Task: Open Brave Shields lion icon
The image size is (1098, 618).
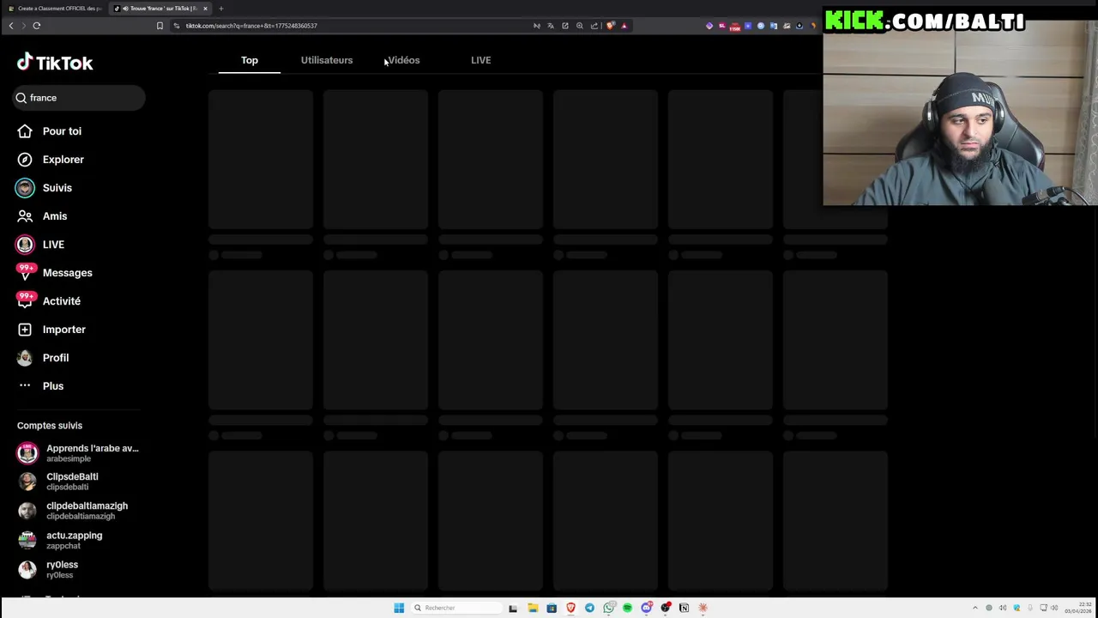Action: [x=610, y=26]
